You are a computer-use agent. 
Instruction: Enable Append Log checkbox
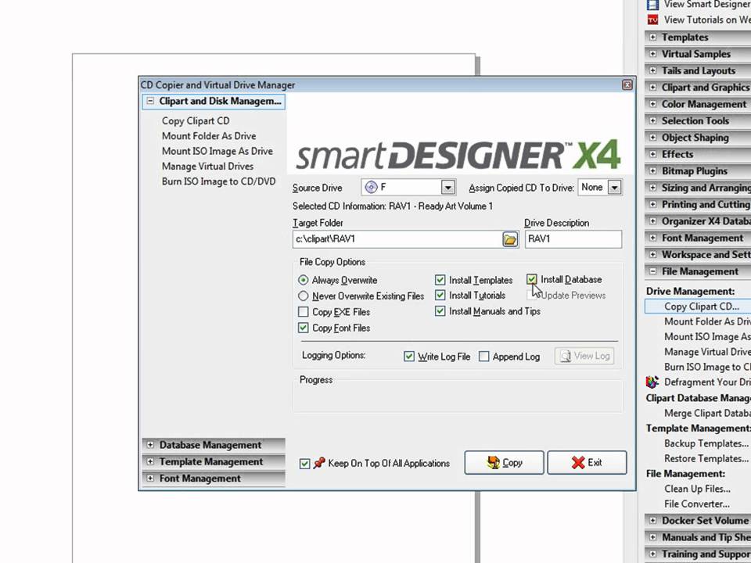click(x=484, y=357)
